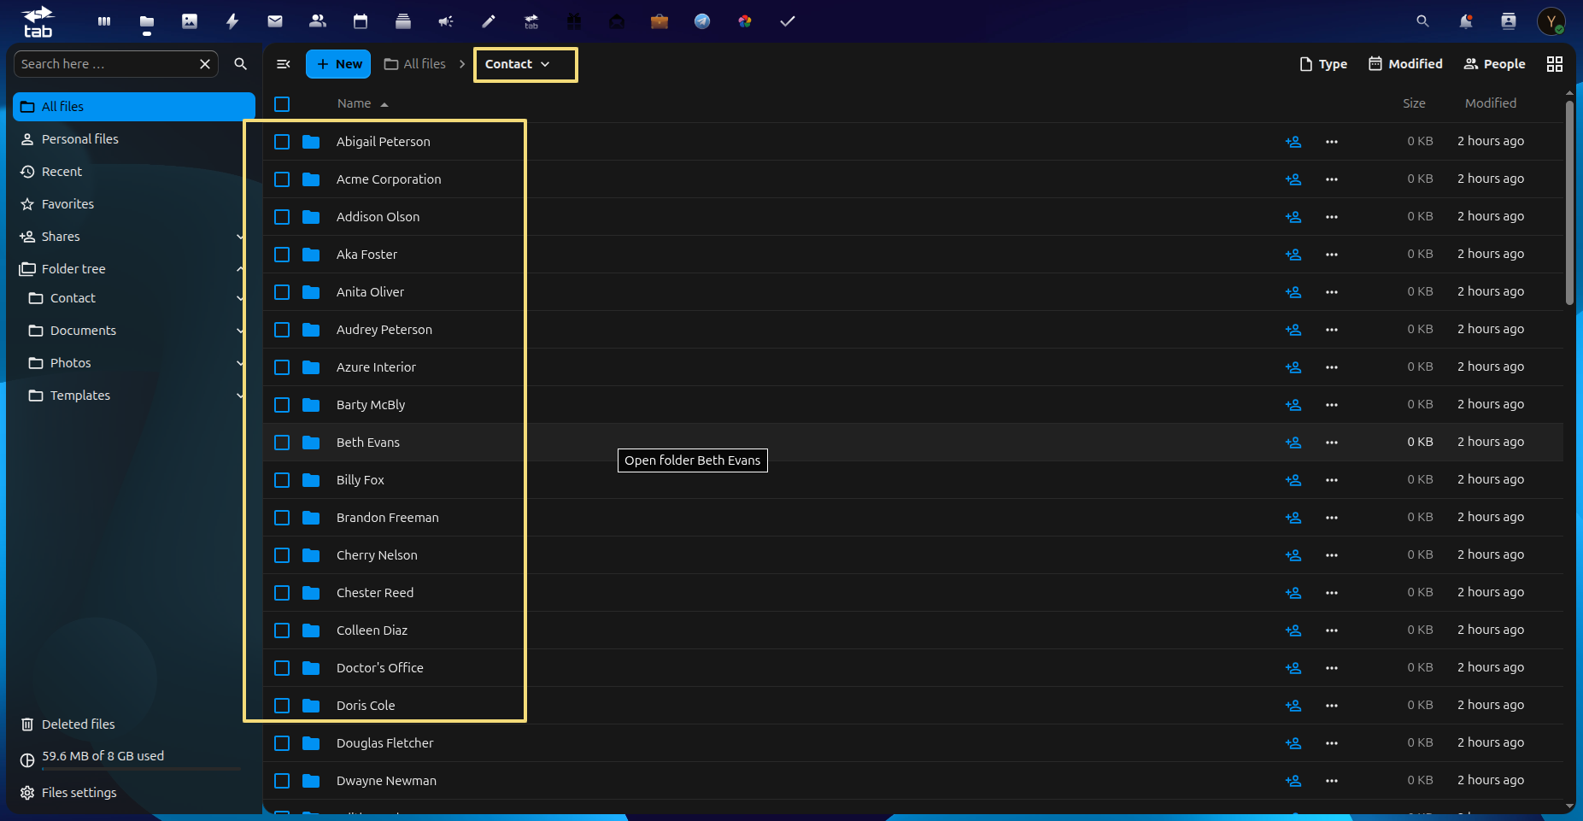
Task: Share the Abigail Peterson folder
Action: [x=1293, y=142]
